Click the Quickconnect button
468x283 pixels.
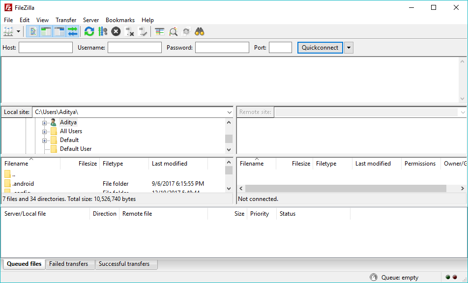point(320,48)
